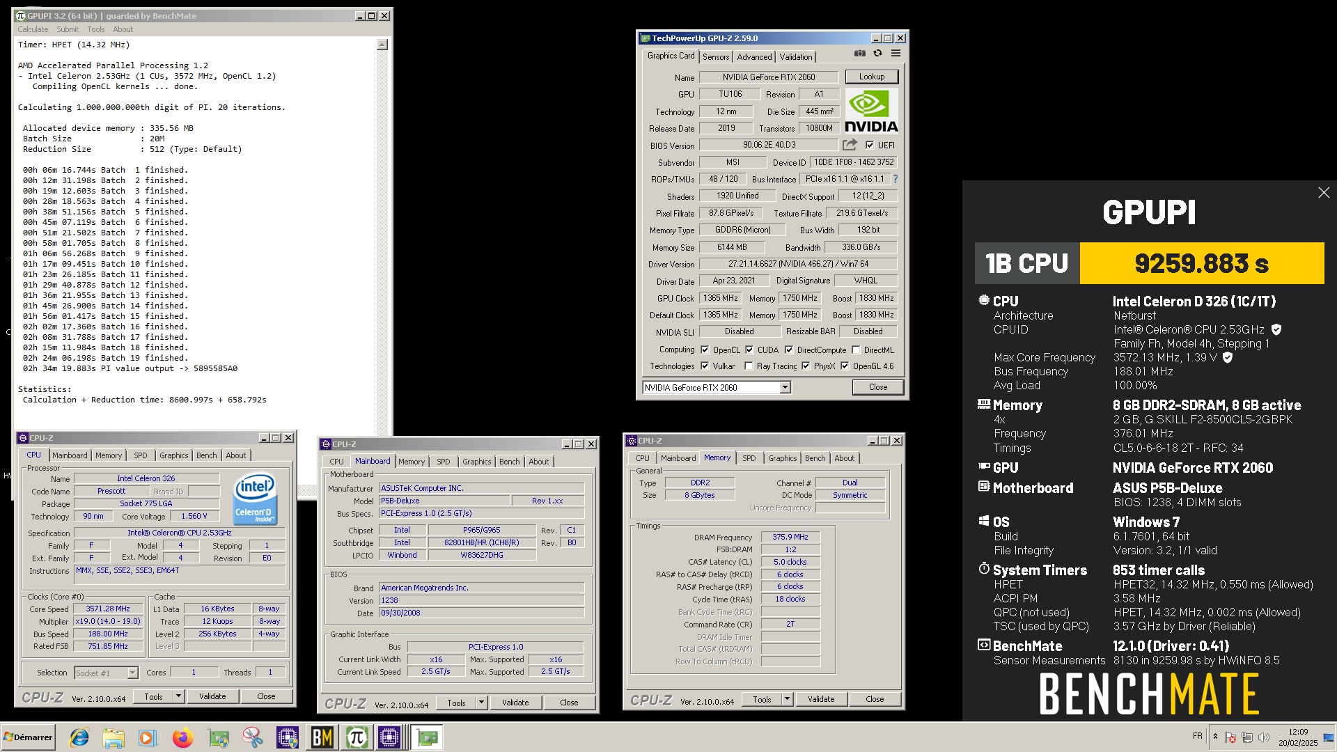Open Windows Explorer folder icon on taskbar

click(114, 737)
